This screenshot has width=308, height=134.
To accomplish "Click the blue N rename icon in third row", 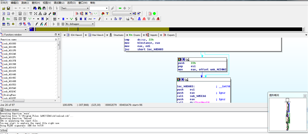I will click(x=43, y=19).
